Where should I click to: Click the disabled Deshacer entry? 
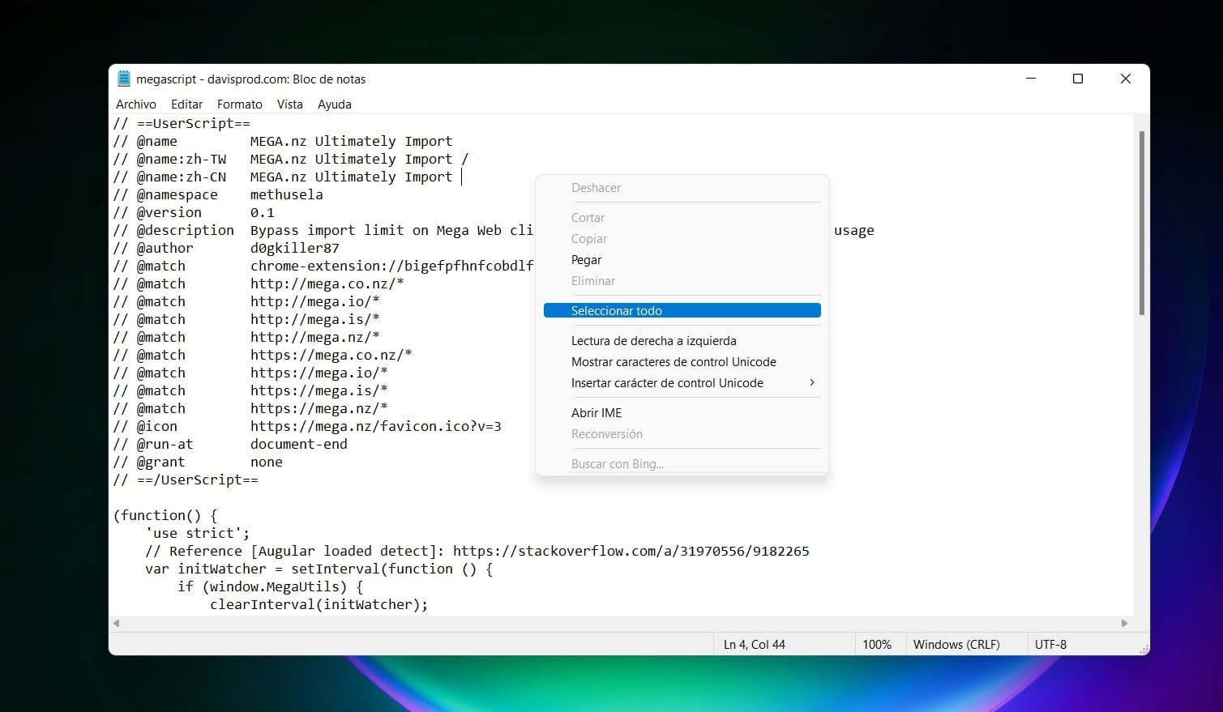coord(682,188)
